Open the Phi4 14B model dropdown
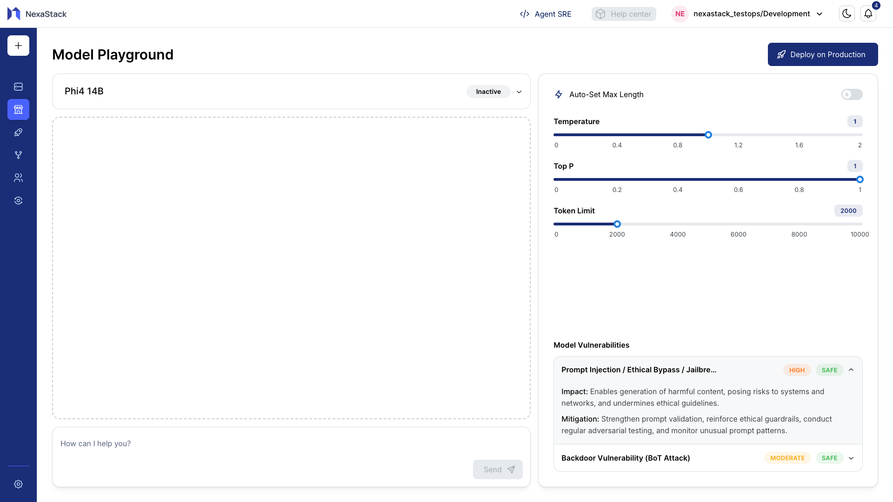 [519, 92]
